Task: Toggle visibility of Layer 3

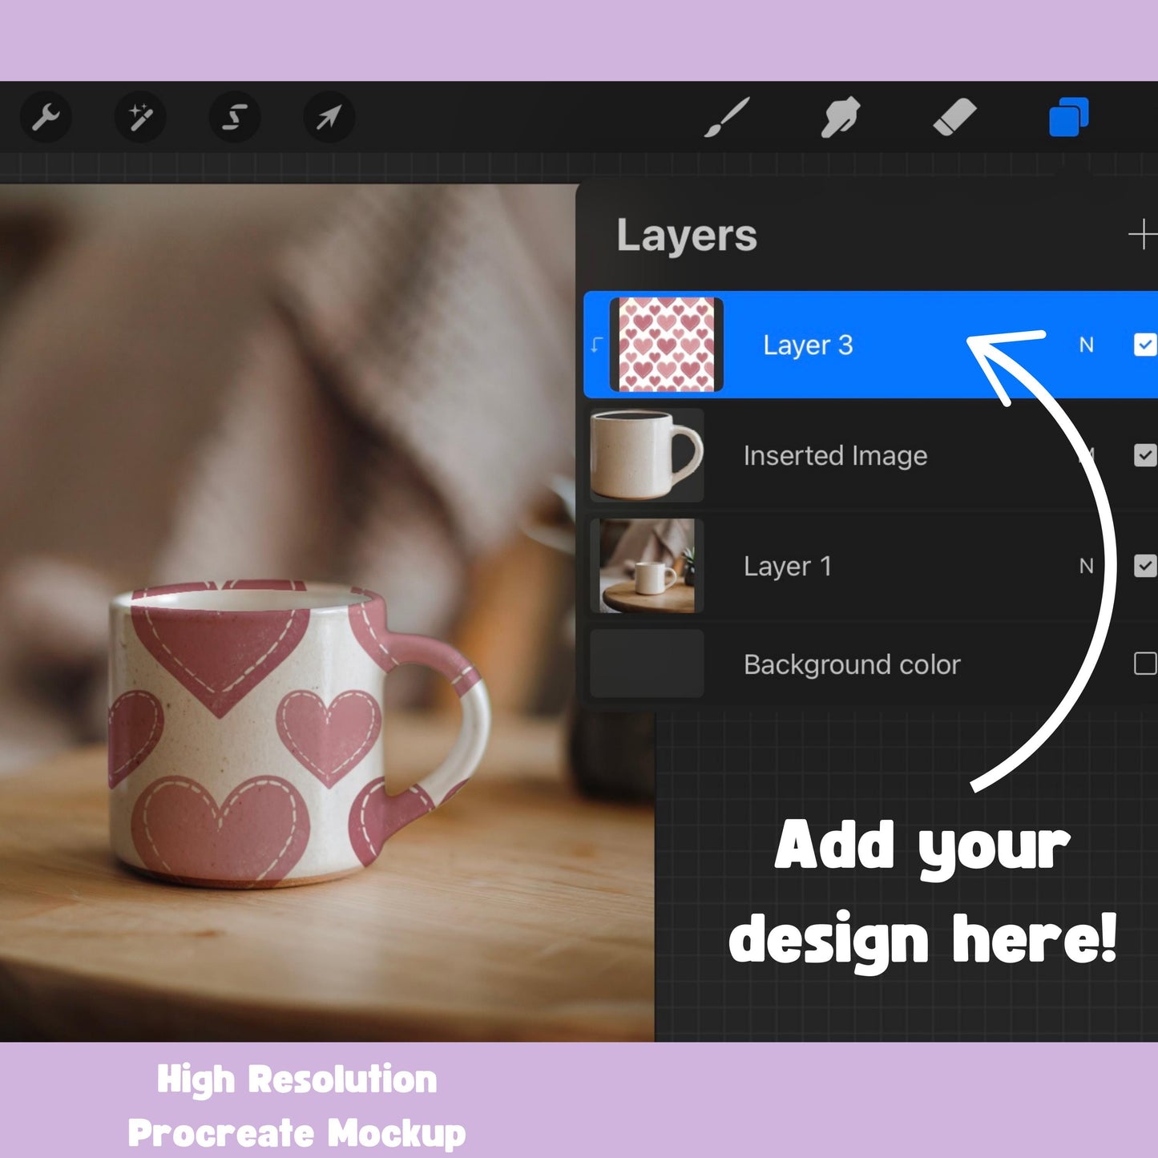Action: click(1146, 345)
